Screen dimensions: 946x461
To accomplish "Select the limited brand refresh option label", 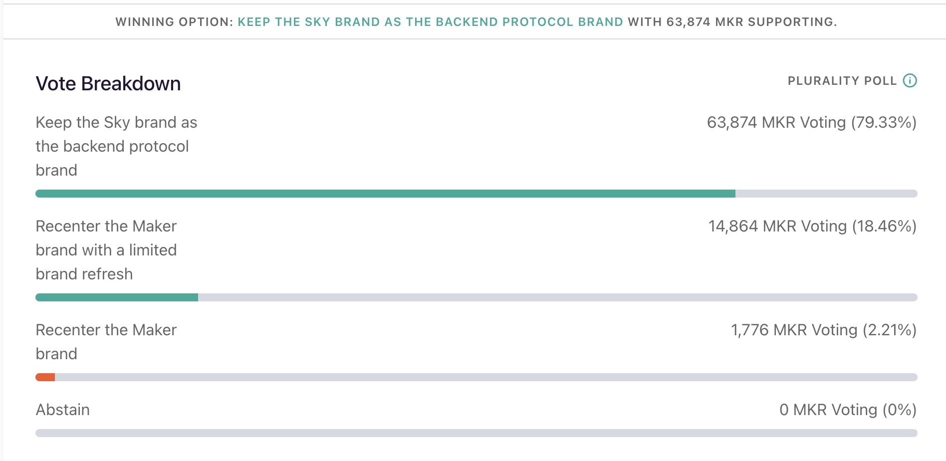I will tap(106, 250).
